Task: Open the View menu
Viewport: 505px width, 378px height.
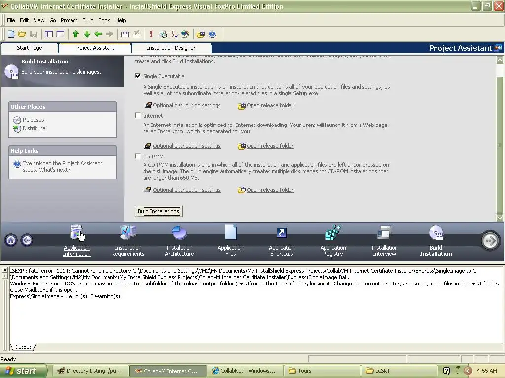Action: pyautogui.click(x=39, y=20)
